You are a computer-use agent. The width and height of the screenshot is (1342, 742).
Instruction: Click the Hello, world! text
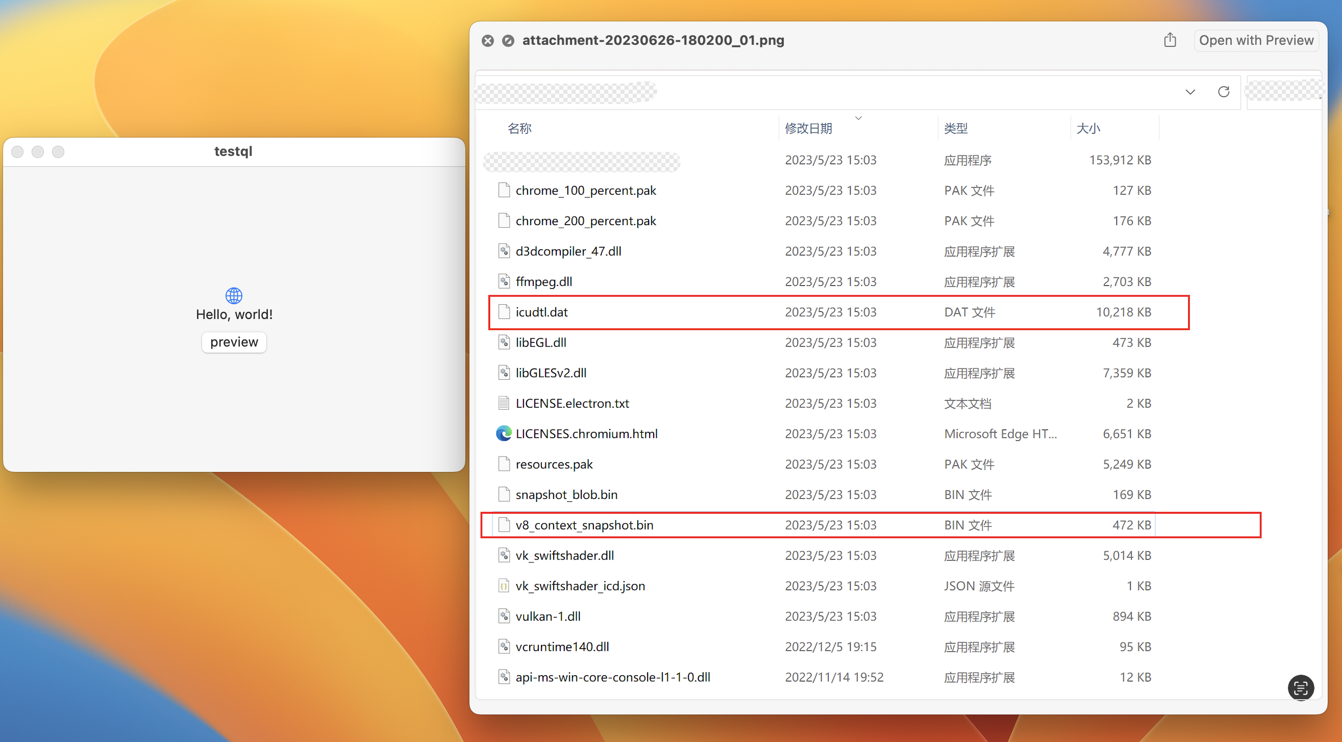pyautogui.click(x=234, y=314)
